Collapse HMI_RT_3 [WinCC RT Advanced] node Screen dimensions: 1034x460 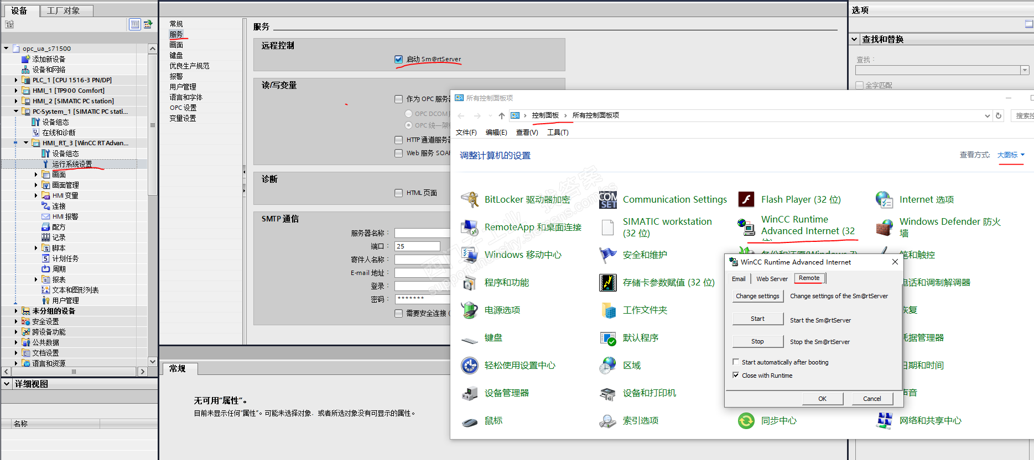pos(26,143)
